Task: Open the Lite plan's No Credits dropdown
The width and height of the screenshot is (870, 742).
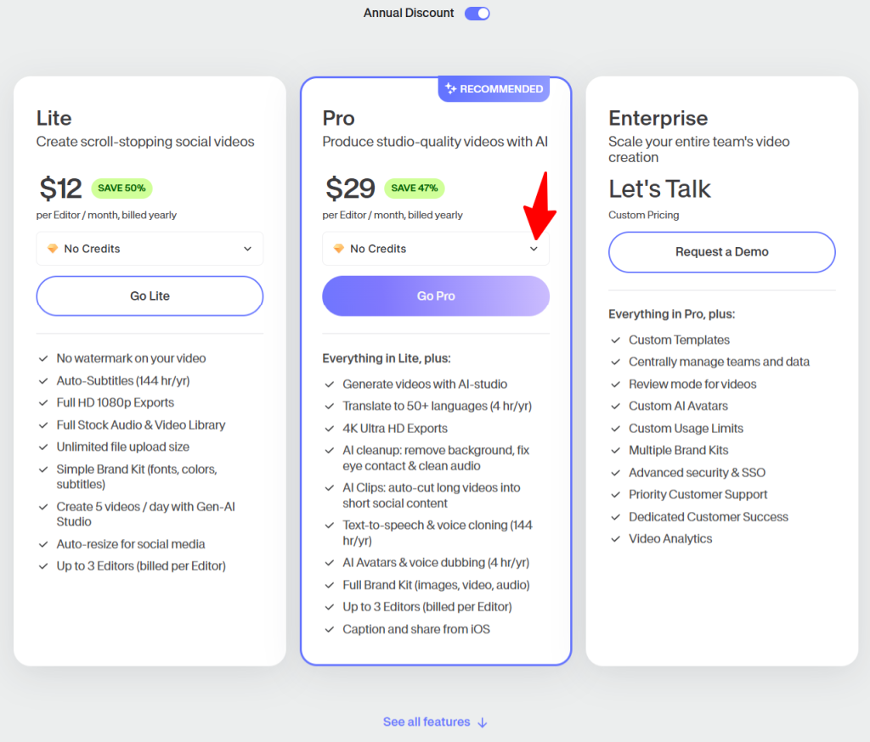Action: (x=150, y=249)
